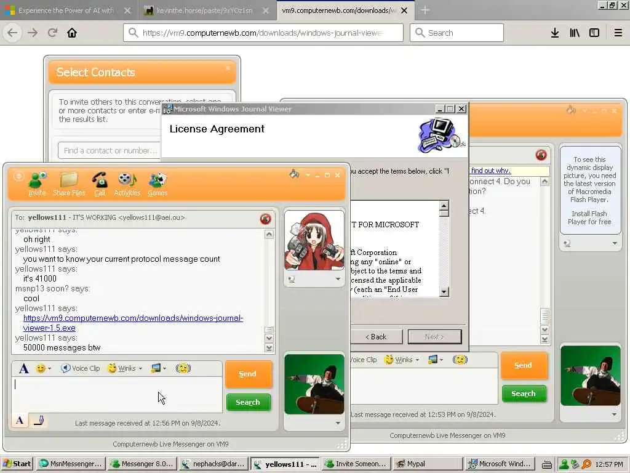Open the show menu arrow in yellows111 title bar
630x473 pixels.
[308, 176]
